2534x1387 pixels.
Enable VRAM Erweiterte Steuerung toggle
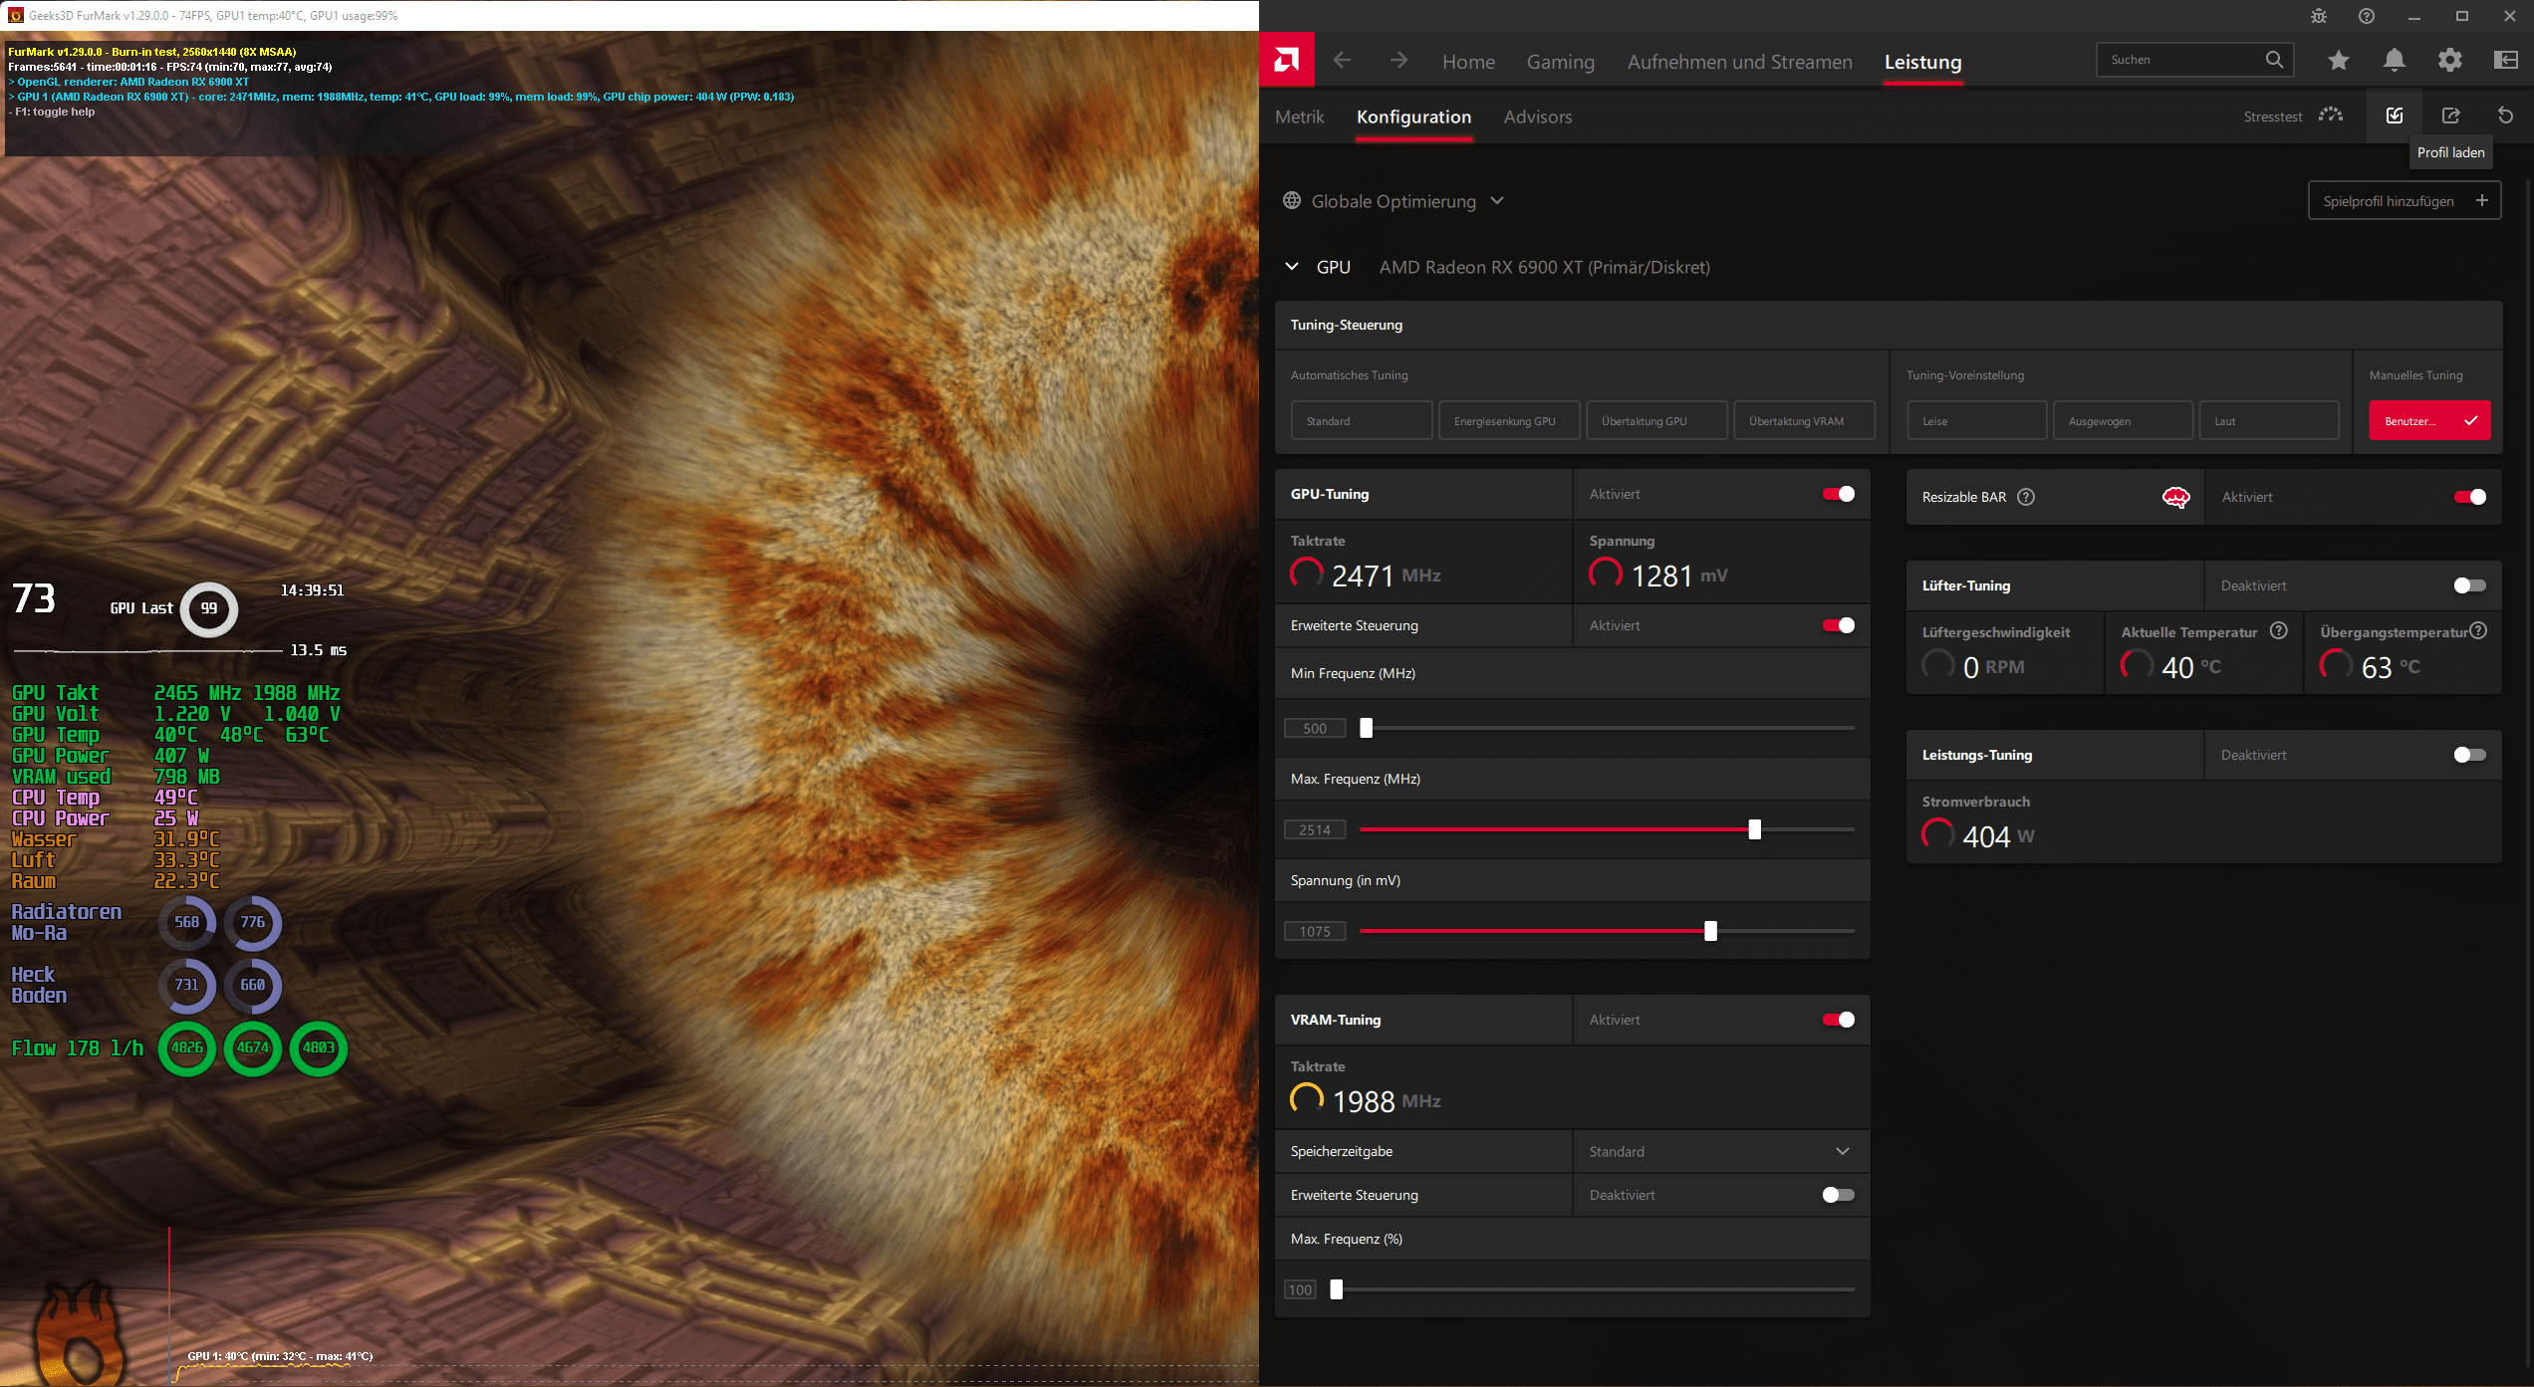(x=1839, y=1195)
